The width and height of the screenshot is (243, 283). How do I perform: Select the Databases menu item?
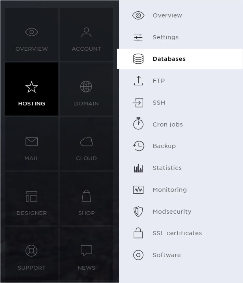tap(180, 59)
